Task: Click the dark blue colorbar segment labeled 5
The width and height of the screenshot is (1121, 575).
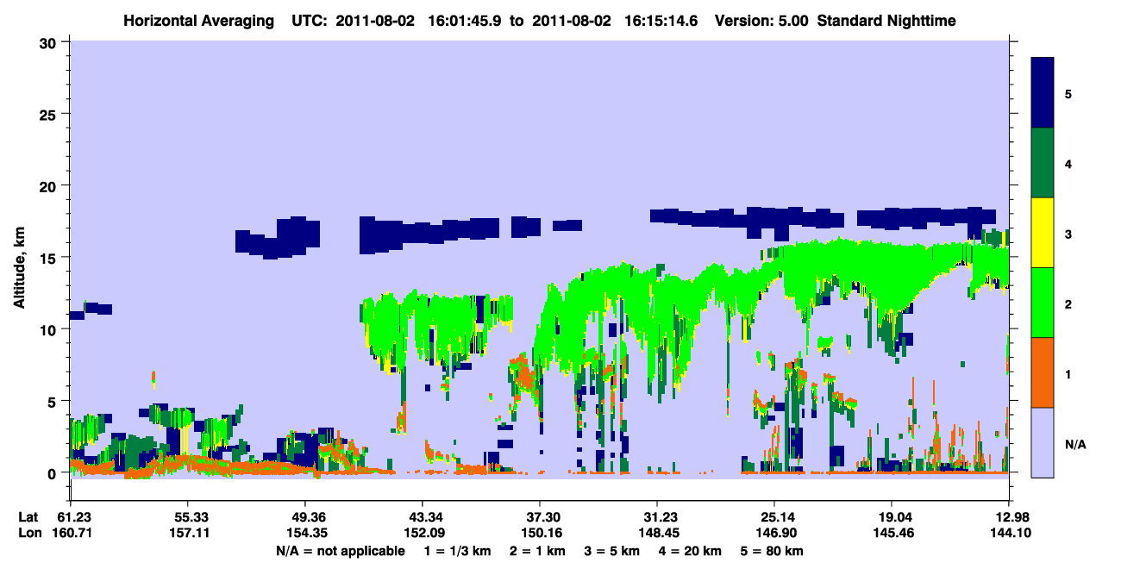Action: 1043,93
